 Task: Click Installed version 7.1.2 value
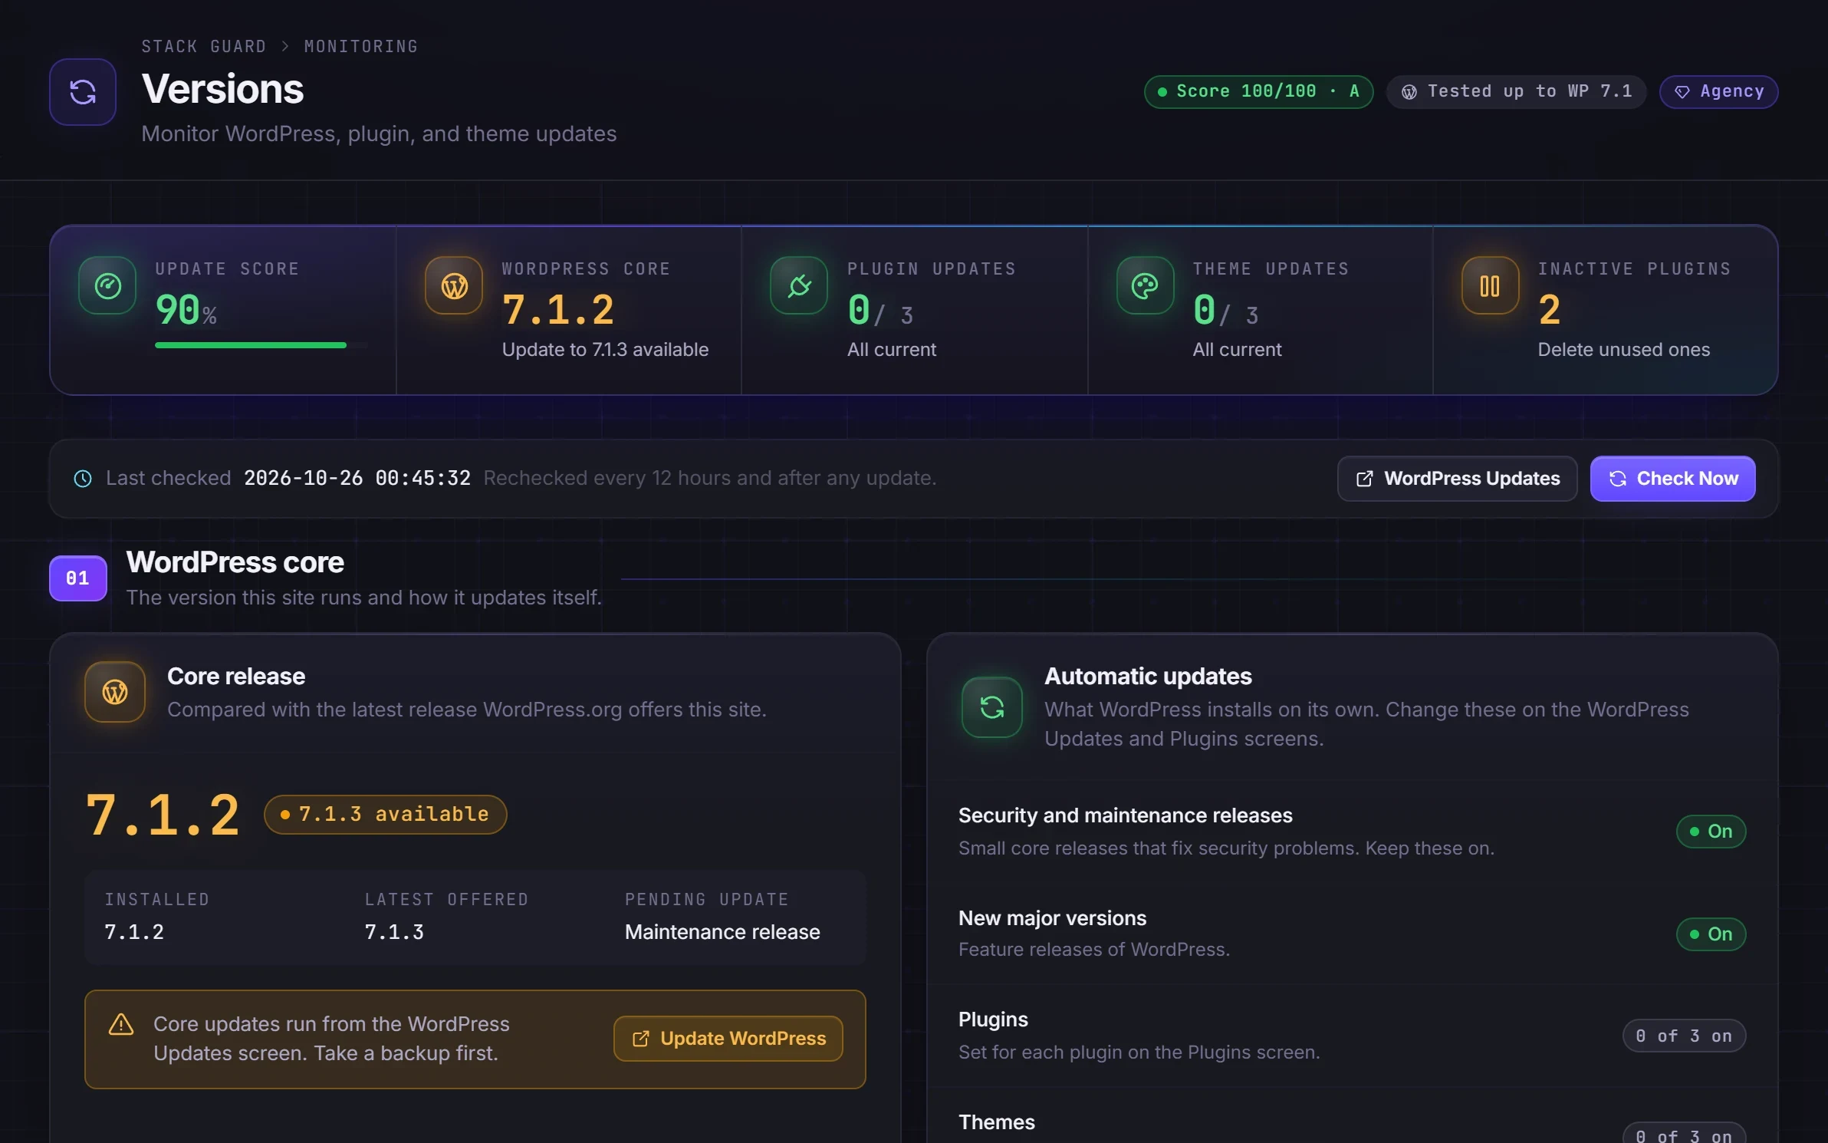[x=134, y=932]
